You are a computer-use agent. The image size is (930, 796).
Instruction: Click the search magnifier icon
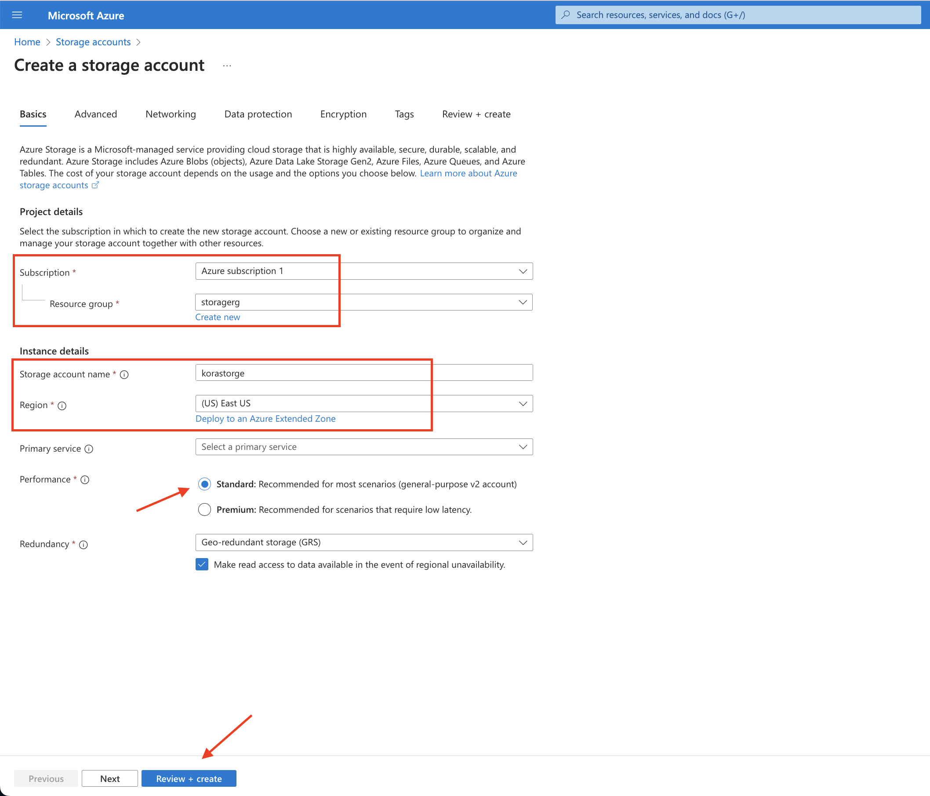[566, 15]
